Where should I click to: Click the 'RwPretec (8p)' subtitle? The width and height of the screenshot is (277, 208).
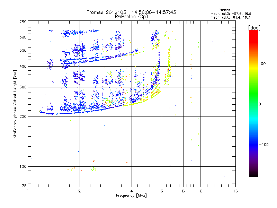[x=131, y=17]
